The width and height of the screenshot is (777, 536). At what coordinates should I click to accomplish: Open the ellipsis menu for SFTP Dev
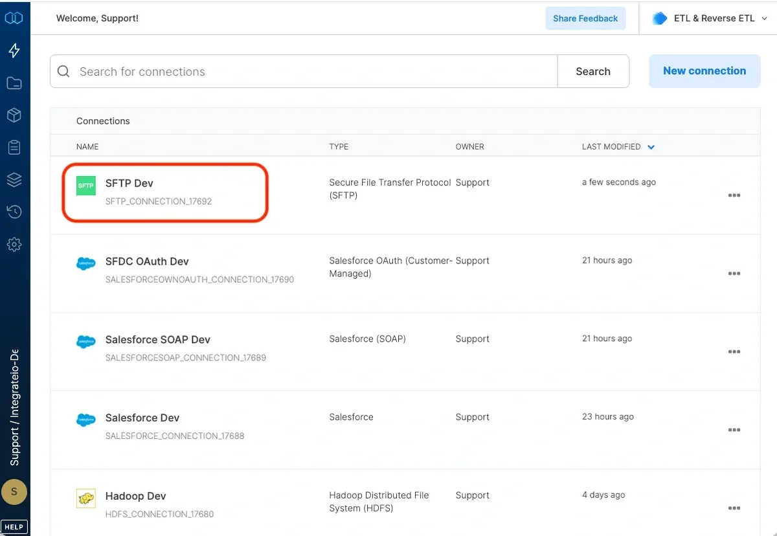(x=734, y=195)
